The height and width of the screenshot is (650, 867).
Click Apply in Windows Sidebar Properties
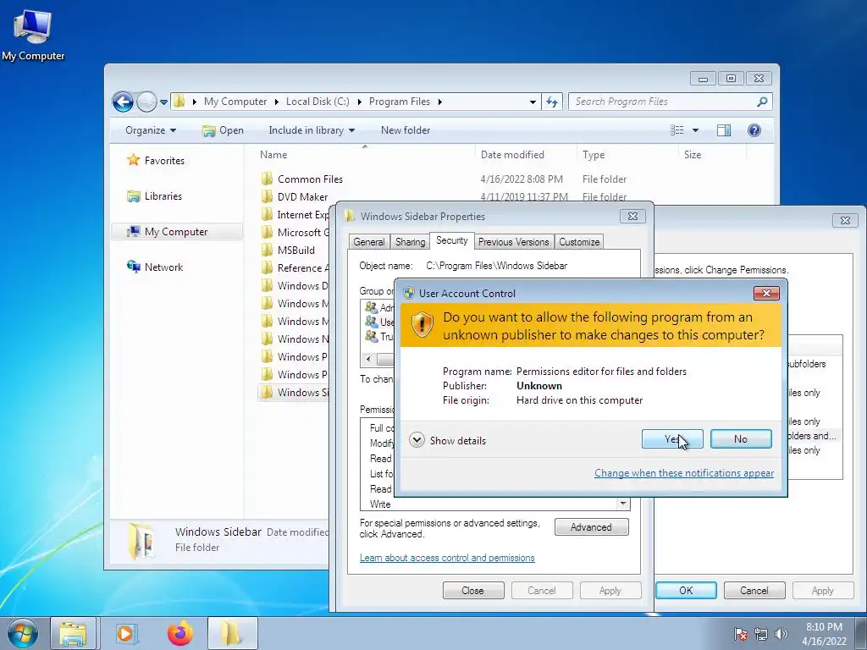click(x=610, y=590)
